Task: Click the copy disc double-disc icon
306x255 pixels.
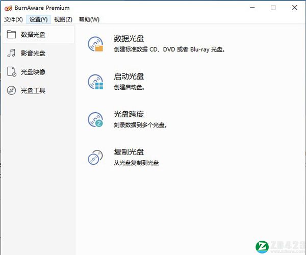Action: click(x=95, y=157)
